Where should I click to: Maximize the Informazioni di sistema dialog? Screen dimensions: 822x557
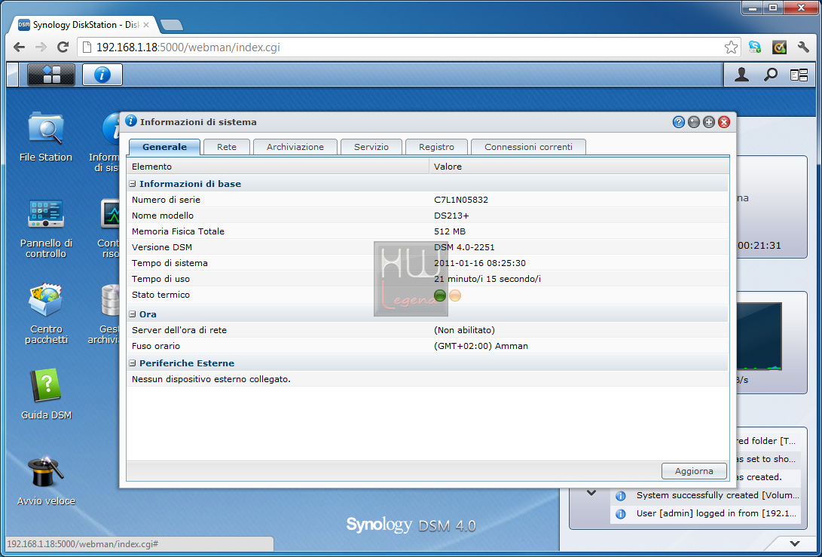(x=709, y=122)
